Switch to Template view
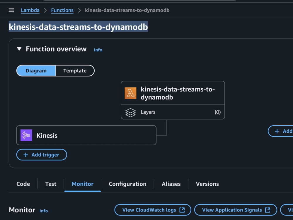Screen dimensions: 293x220 click(75, 71)
